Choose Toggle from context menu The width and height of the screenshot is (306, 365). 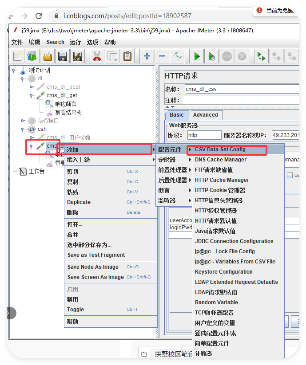[x=111, y=310]
